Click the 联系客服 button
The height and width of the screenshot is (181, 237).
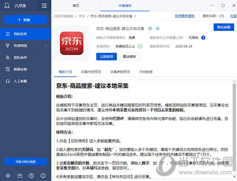224,27
